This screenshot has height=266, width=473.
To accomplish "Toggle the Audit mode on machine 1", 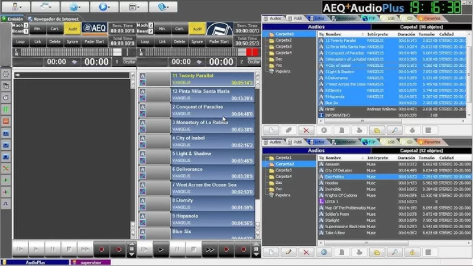I will (x=72, y=28).
